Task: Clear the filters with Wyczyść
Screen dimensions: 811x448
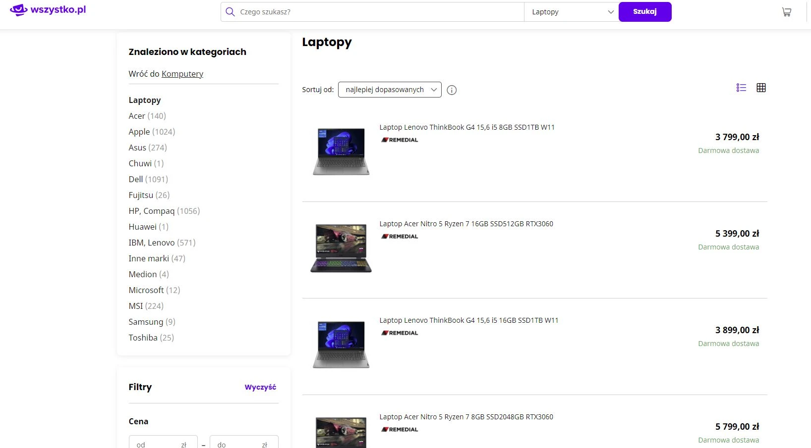Action: point(260,387)
